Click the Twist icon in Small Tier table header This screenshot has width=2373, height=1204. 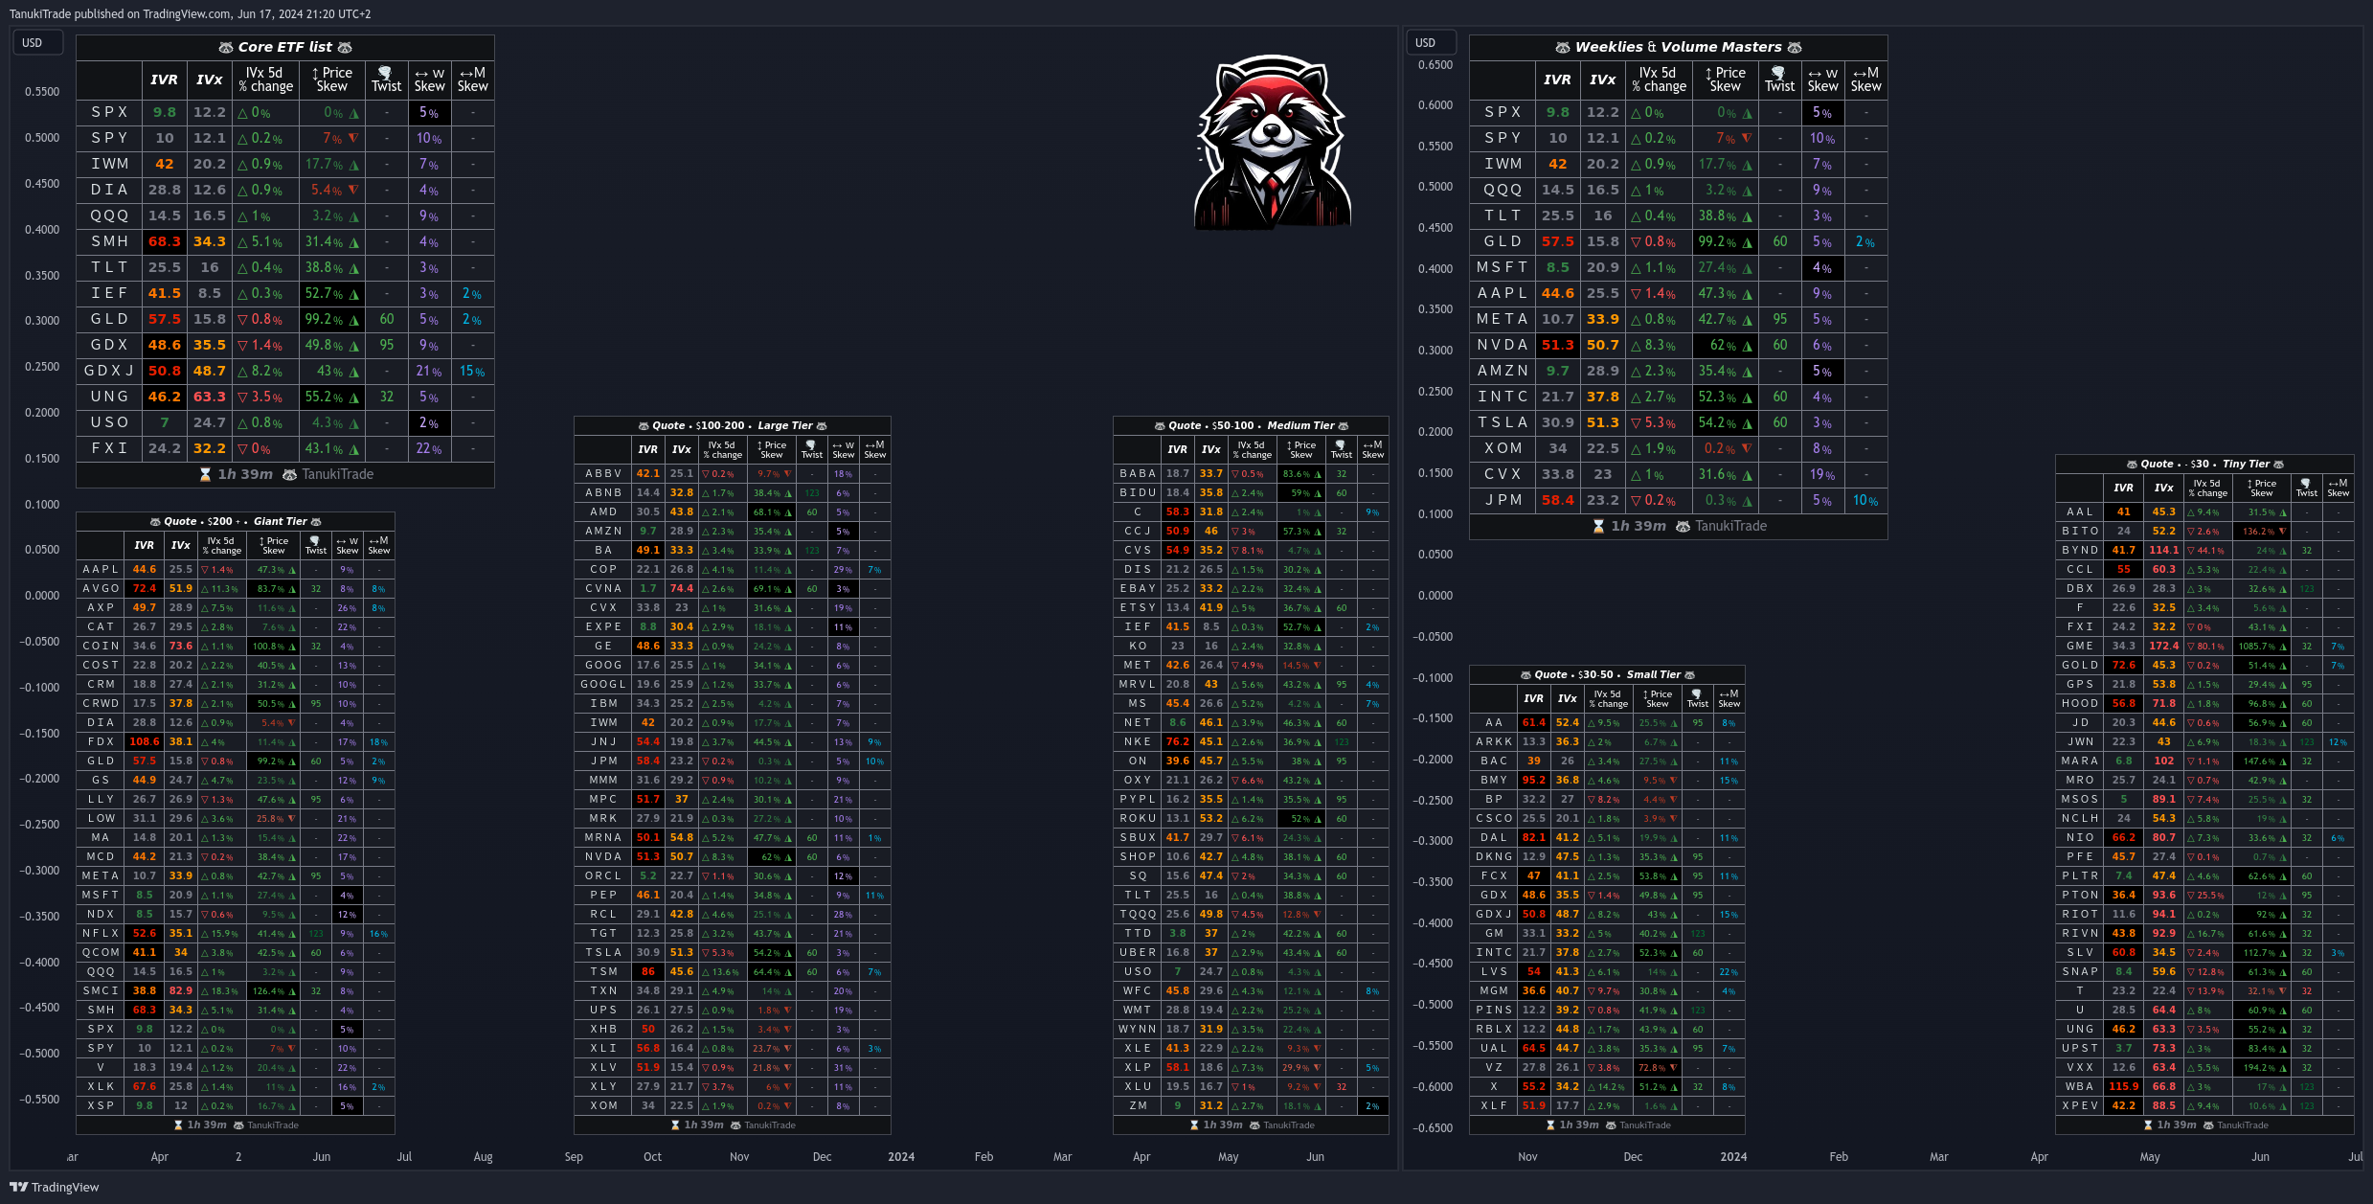click(x=1697, y=694)
